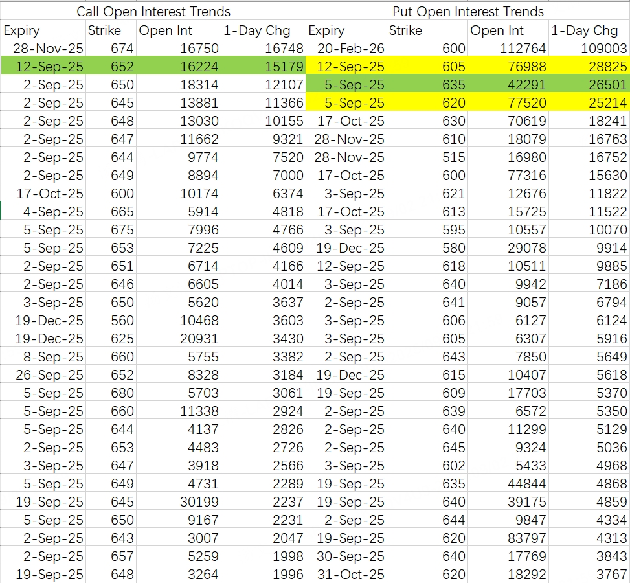630x583 pixels.
Task: Select call expiry cell '17-Oct-25' with strike 600
Action: (x=43, y=194)
